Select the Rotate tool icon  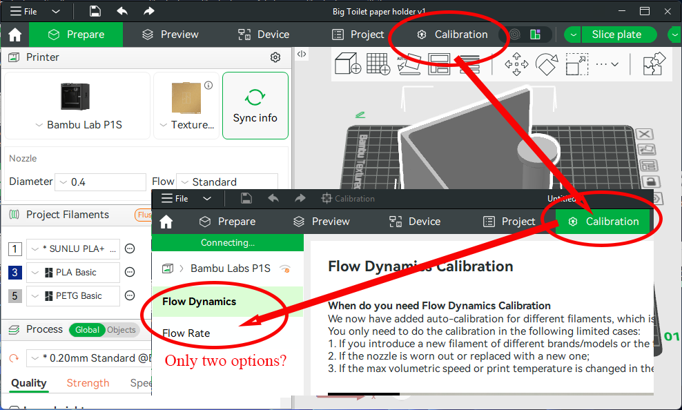click(x=546, y=65)
